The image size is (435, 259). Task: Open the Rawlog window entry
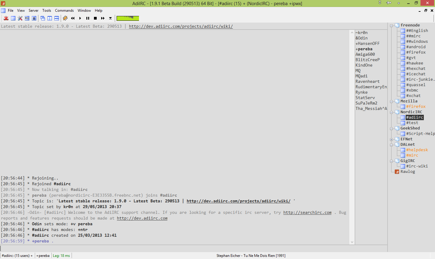[x=408, y=171]
